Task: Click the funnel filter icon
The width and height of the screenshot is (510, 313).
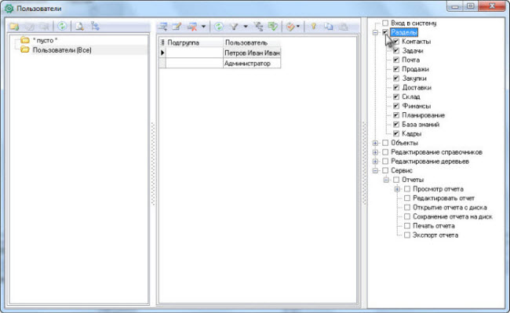Action: tap(234, 27)
